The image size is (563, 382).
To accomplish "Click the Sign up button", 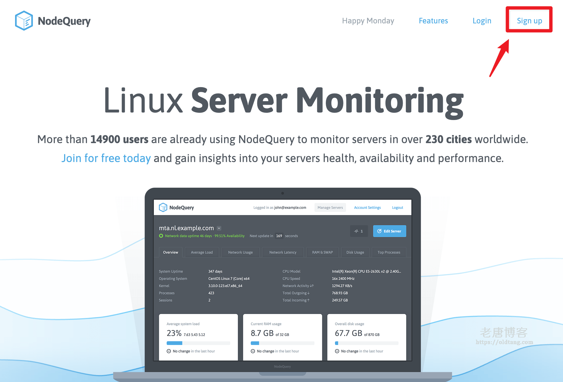I will [529, 20].
